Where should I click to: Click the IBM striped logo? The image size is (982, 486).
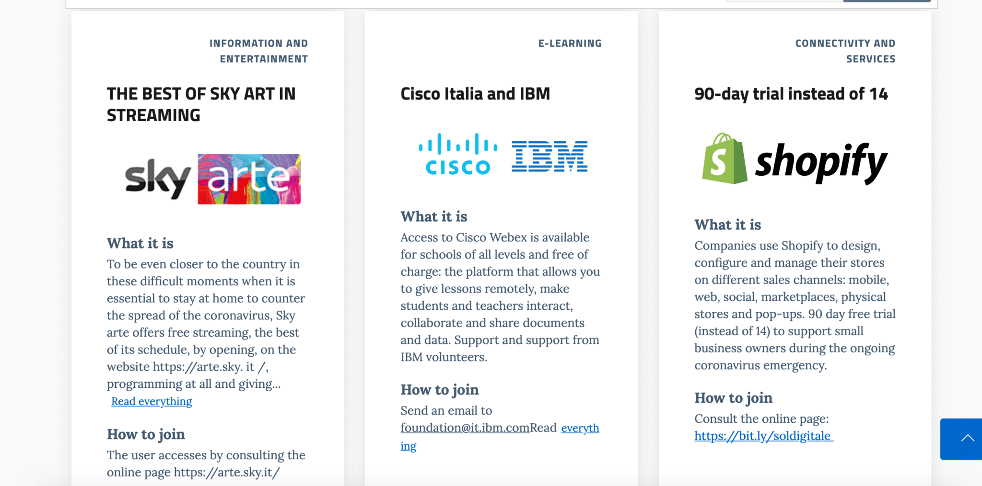coord(549,156)
